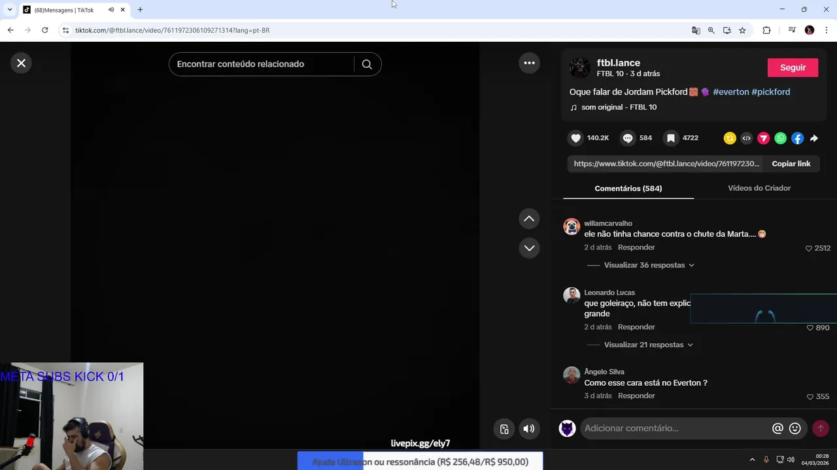Open tab search dropdown arrow
The height and width of the screenshot is (470, 837).
pos(9,10)
